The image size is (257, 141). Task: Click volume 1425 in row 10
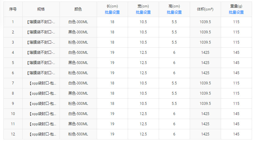click(x=205, y=114)
